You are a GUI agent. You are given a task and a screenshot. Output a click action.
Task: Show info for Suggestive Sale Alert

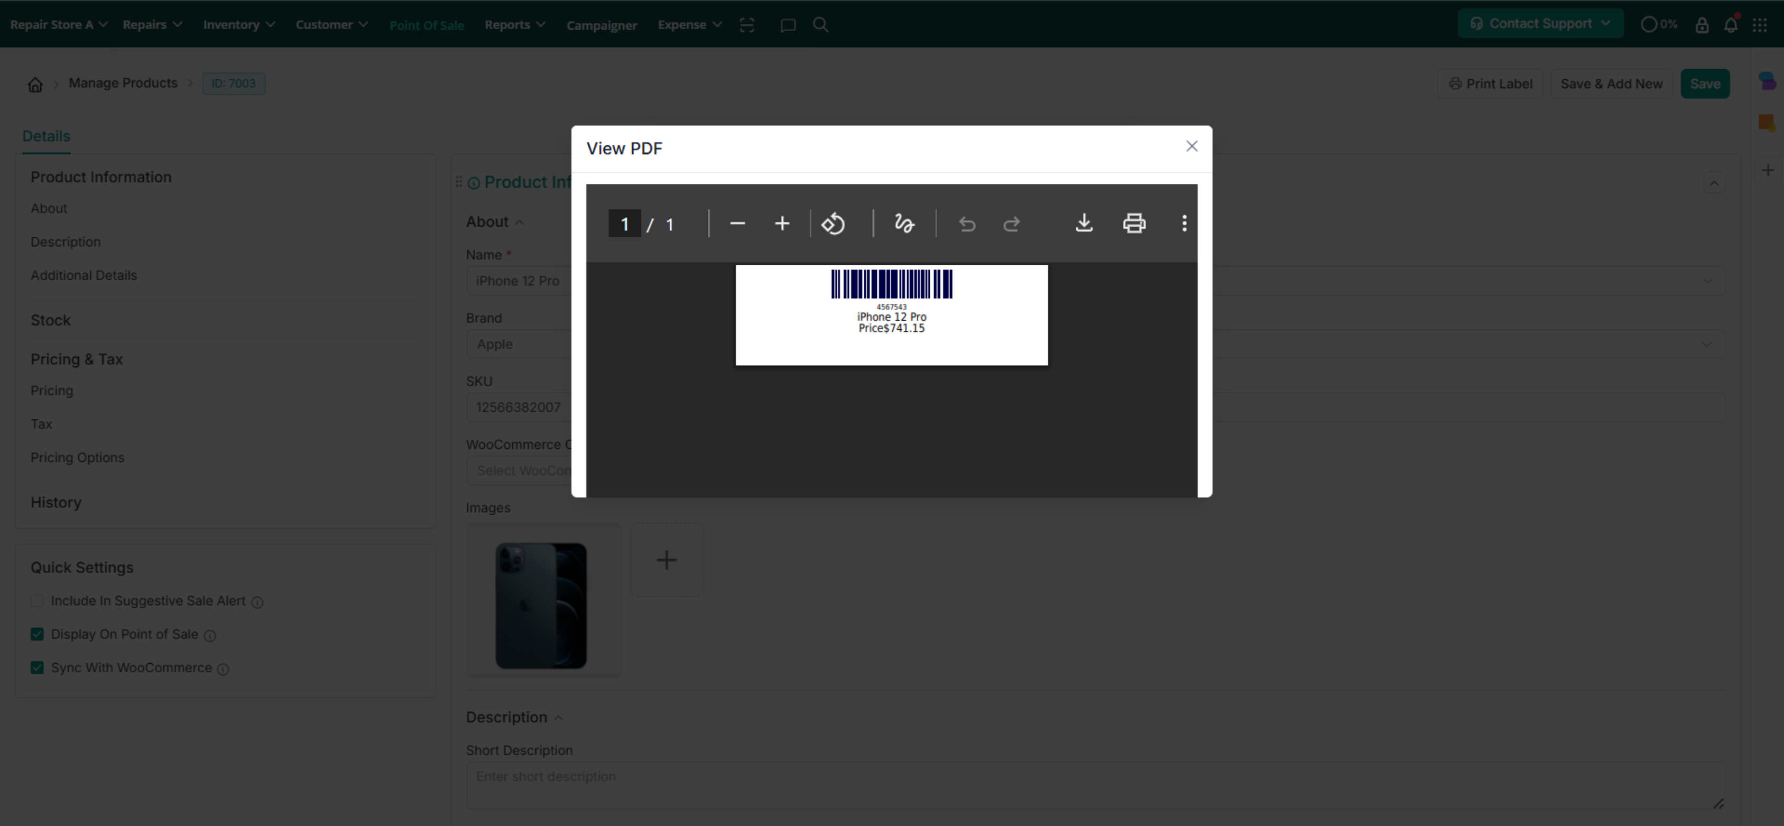(x=257, y=602)
